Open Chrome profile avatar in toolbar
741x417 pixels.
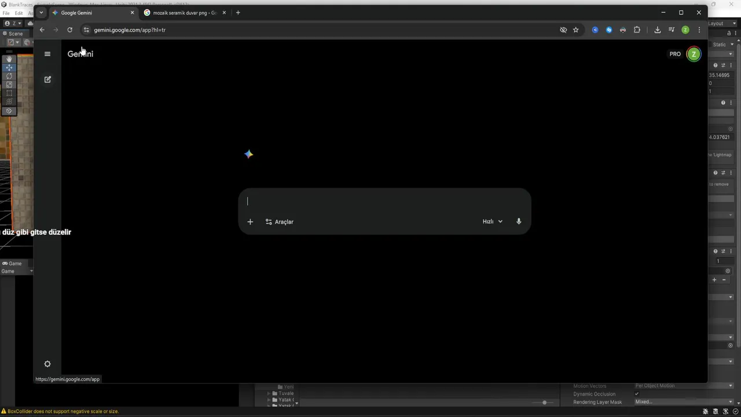[x=685, y=30]
